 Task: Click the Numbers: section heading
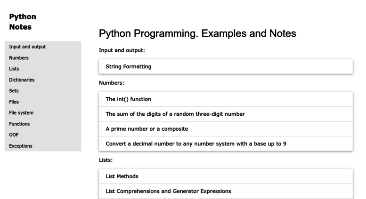coord(112,83)
